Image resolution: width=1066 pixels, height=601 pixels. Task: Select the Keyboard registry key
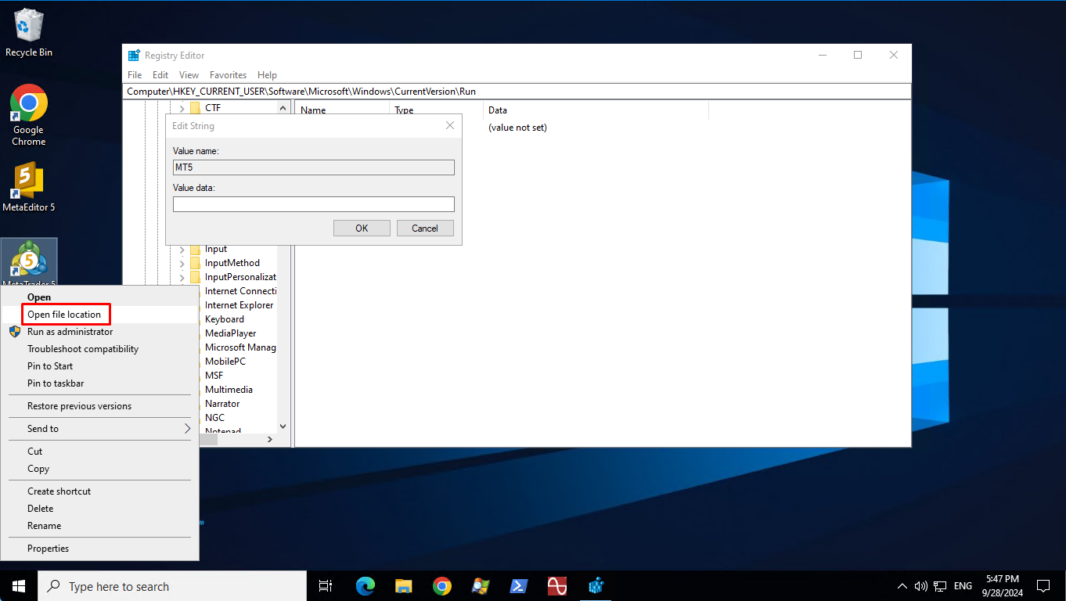point(225,319)
